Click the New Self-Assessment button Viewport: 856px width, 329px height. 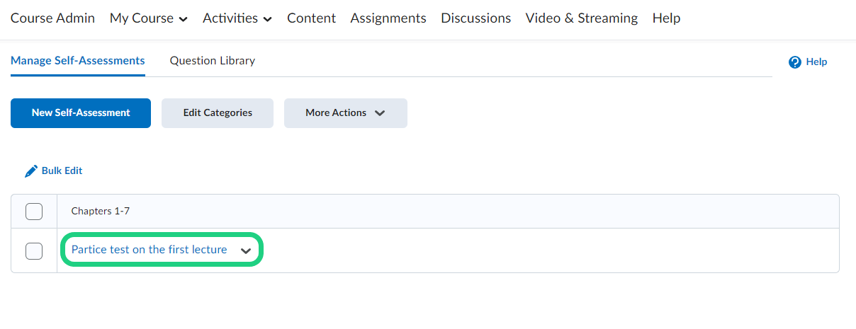(81, 113)
